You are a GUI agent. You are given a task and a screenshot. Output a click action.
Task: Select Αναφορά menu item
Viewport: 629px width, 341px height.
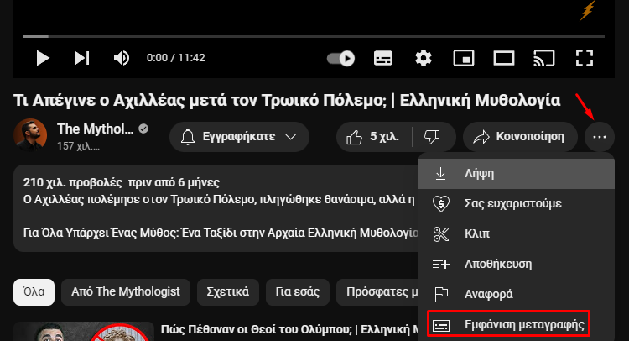coord(516,294)
